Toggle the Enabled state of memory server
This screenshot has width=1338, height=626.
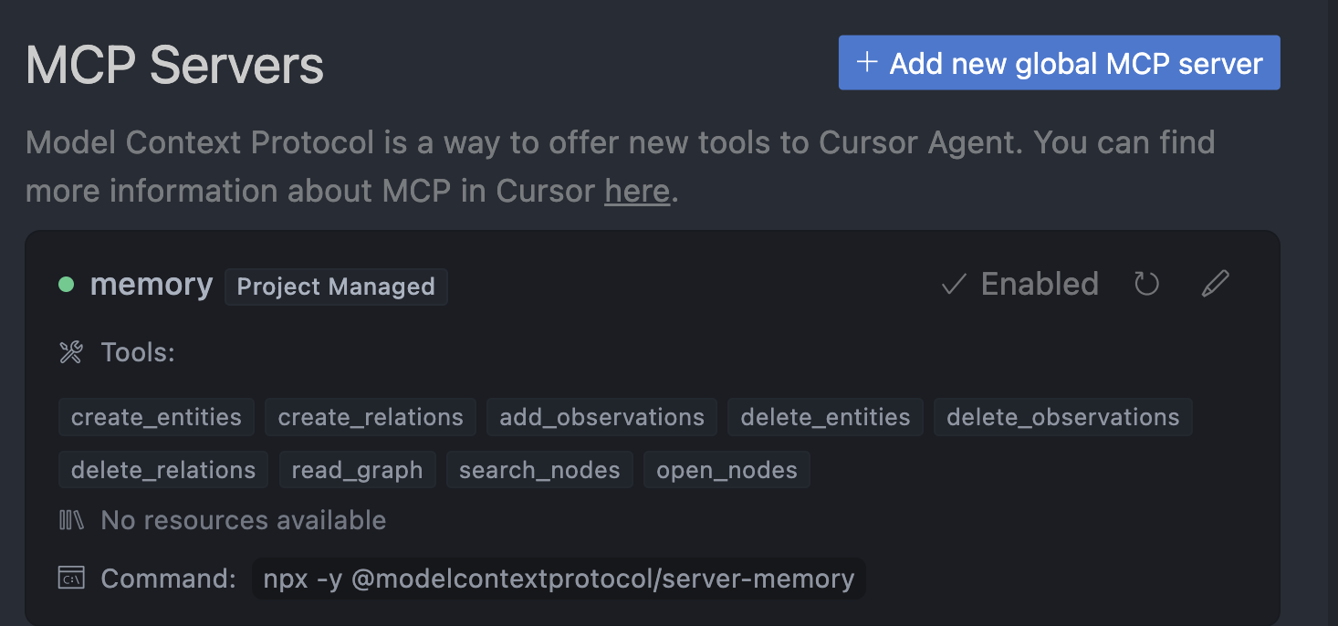pos(1020,285)
